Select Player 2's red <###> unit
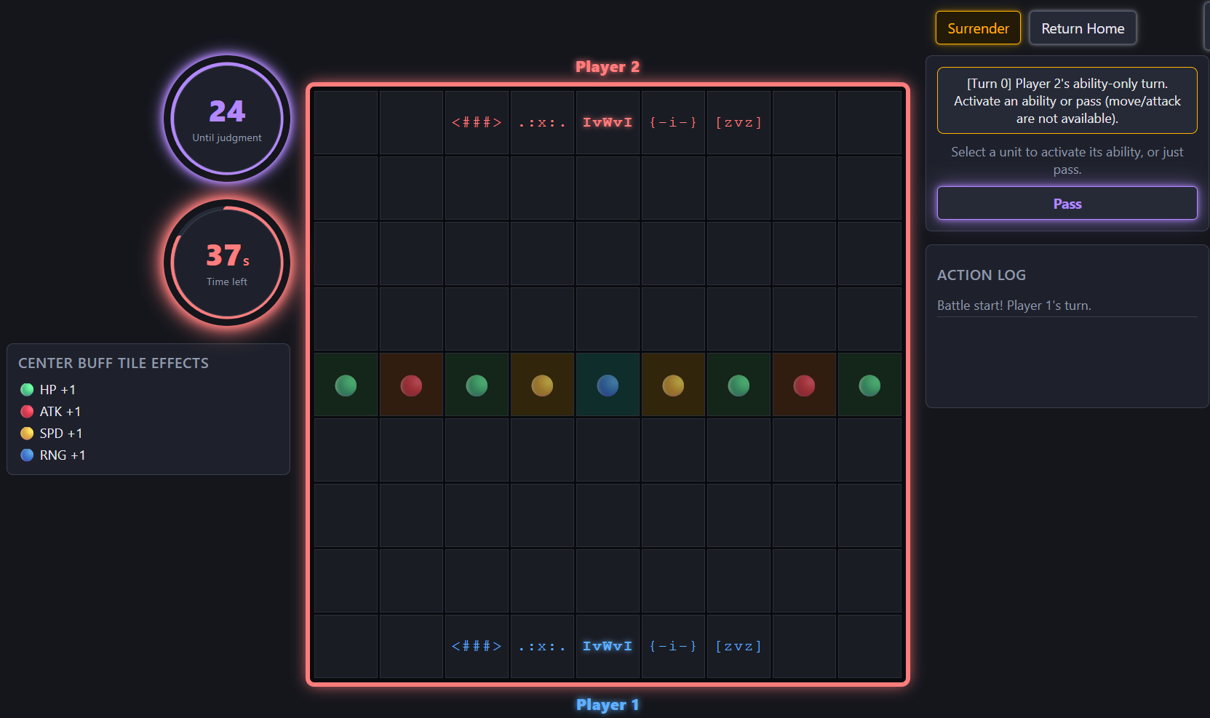This screenshot has width=1210, height=718. (x=477, y=122)
